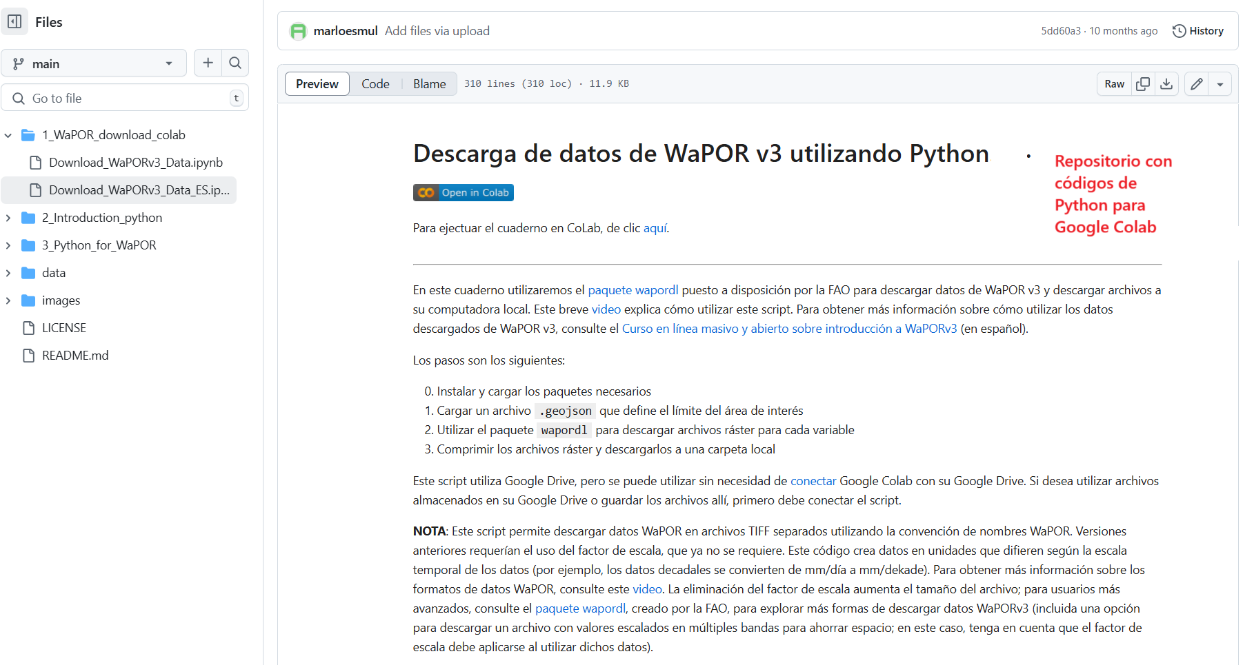
Task: Open the first 'paquete wapordl' link
Action: point(633,290)
